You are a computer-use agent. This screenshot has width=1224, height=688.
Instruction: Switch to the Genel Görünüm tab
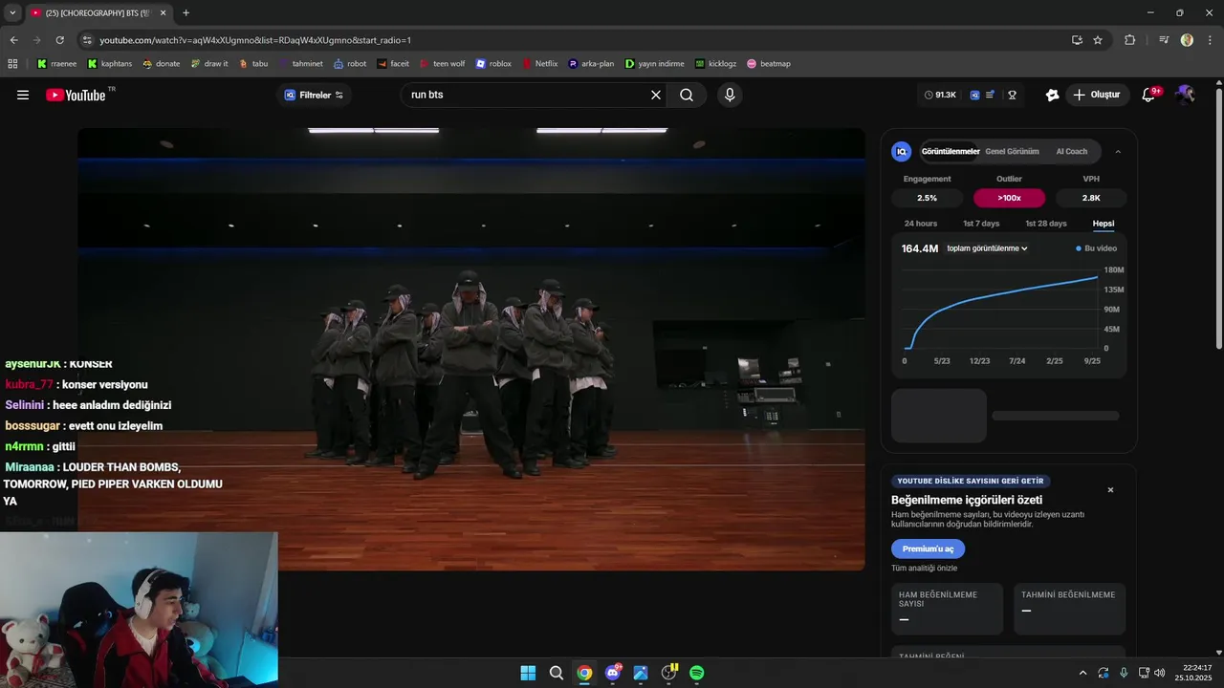pos(1012,151)
